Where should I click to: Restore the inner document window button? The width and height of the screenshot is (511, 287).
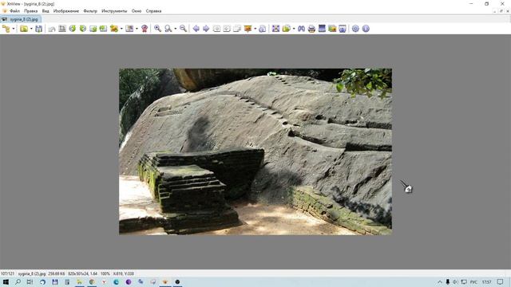[x=501, y=11]
